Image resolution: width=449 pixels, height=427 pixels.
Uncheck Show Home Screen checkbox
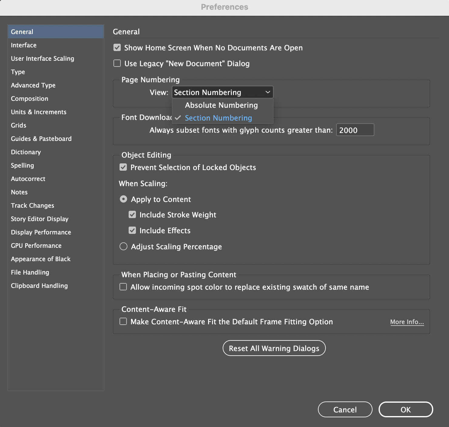point(117,48)
